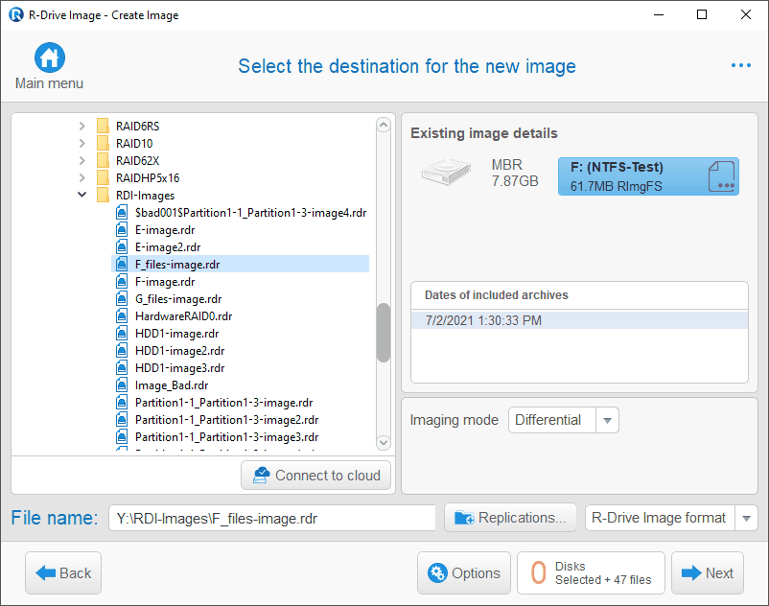Select G_files-image.rdr in the file list
The height and width of the screenshot is (606, 769).
pos(178,299)
